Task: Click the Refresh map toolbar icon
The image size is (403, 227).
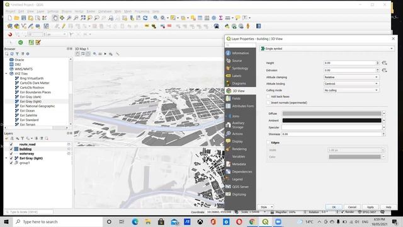Action: coord(145,18)
